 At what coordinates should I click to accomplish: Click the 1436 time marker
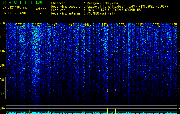pos(105,25)
